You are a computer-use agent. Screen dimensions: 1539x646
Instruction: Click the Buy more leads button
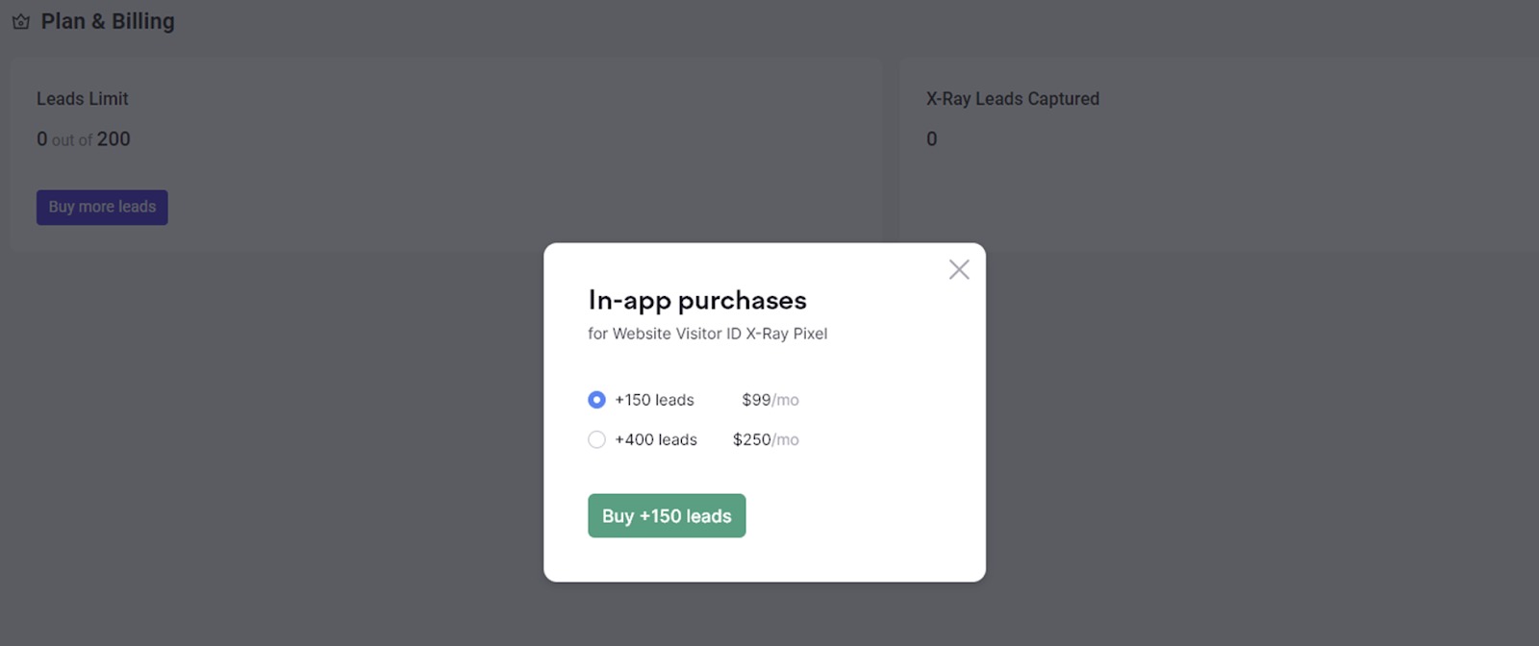101,207
